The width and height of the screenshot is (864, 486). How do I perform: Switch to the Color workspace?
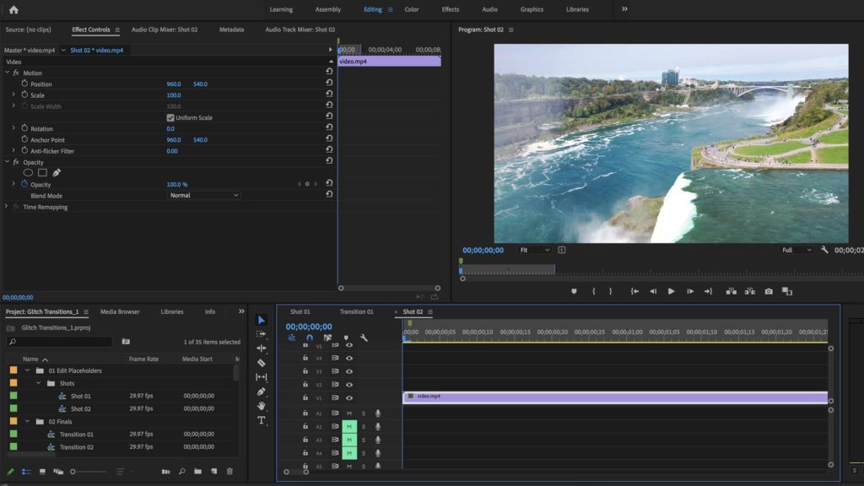pos(412,9)
